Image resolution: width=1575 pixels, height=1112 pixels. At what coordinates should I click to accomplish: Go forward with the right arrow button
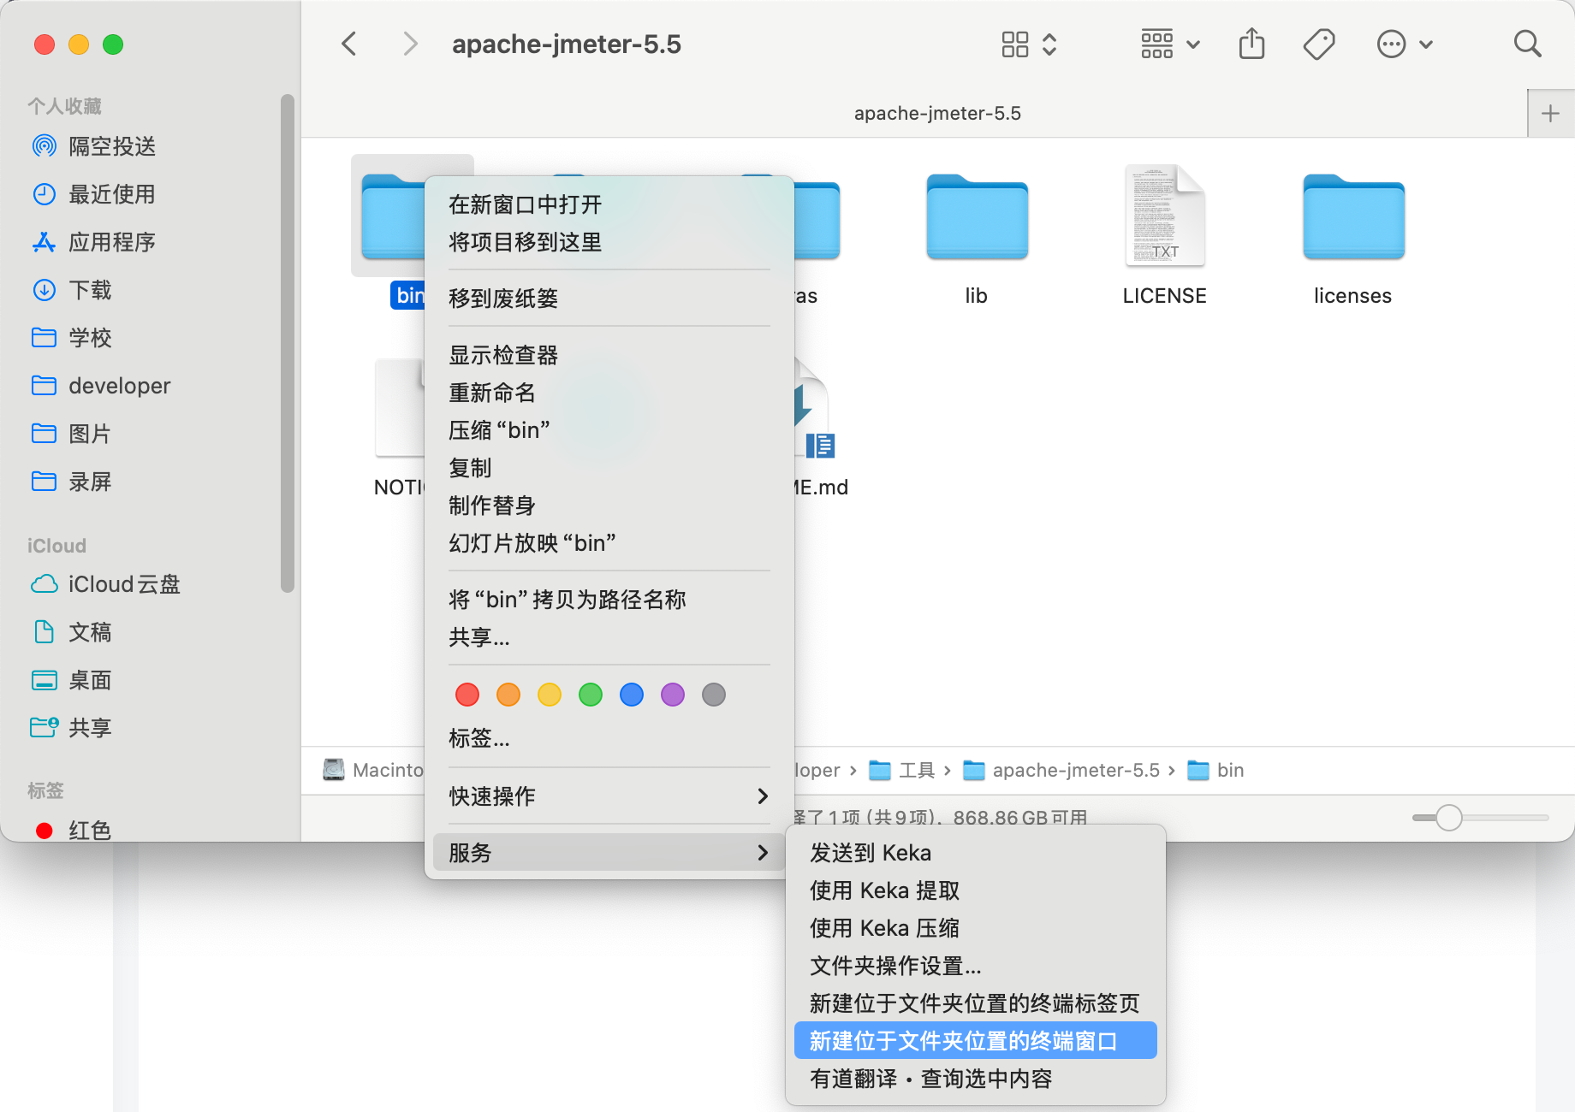click(x=410, y=44)
